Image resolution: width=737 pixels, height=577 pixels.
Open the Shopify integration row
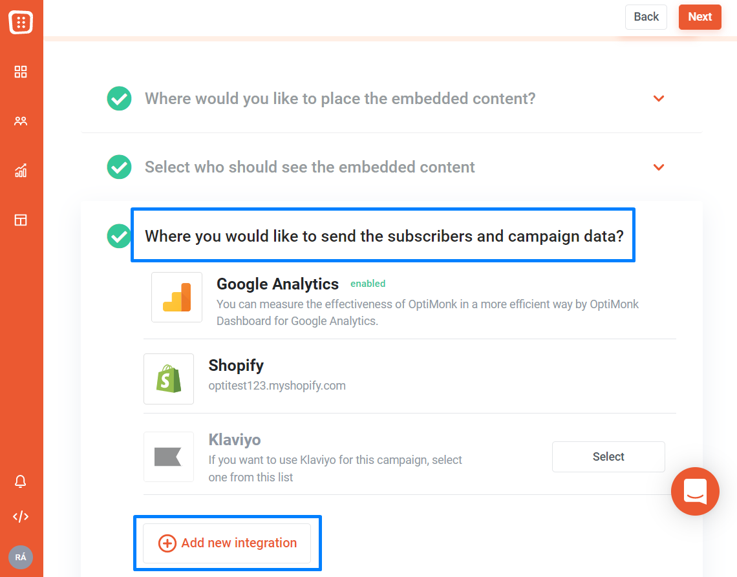(x=410, y=379)
